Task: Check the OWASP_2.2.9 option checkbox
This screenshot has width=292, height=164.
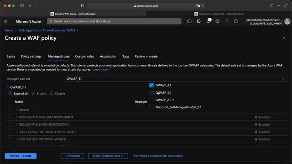Action: point(151,100)
